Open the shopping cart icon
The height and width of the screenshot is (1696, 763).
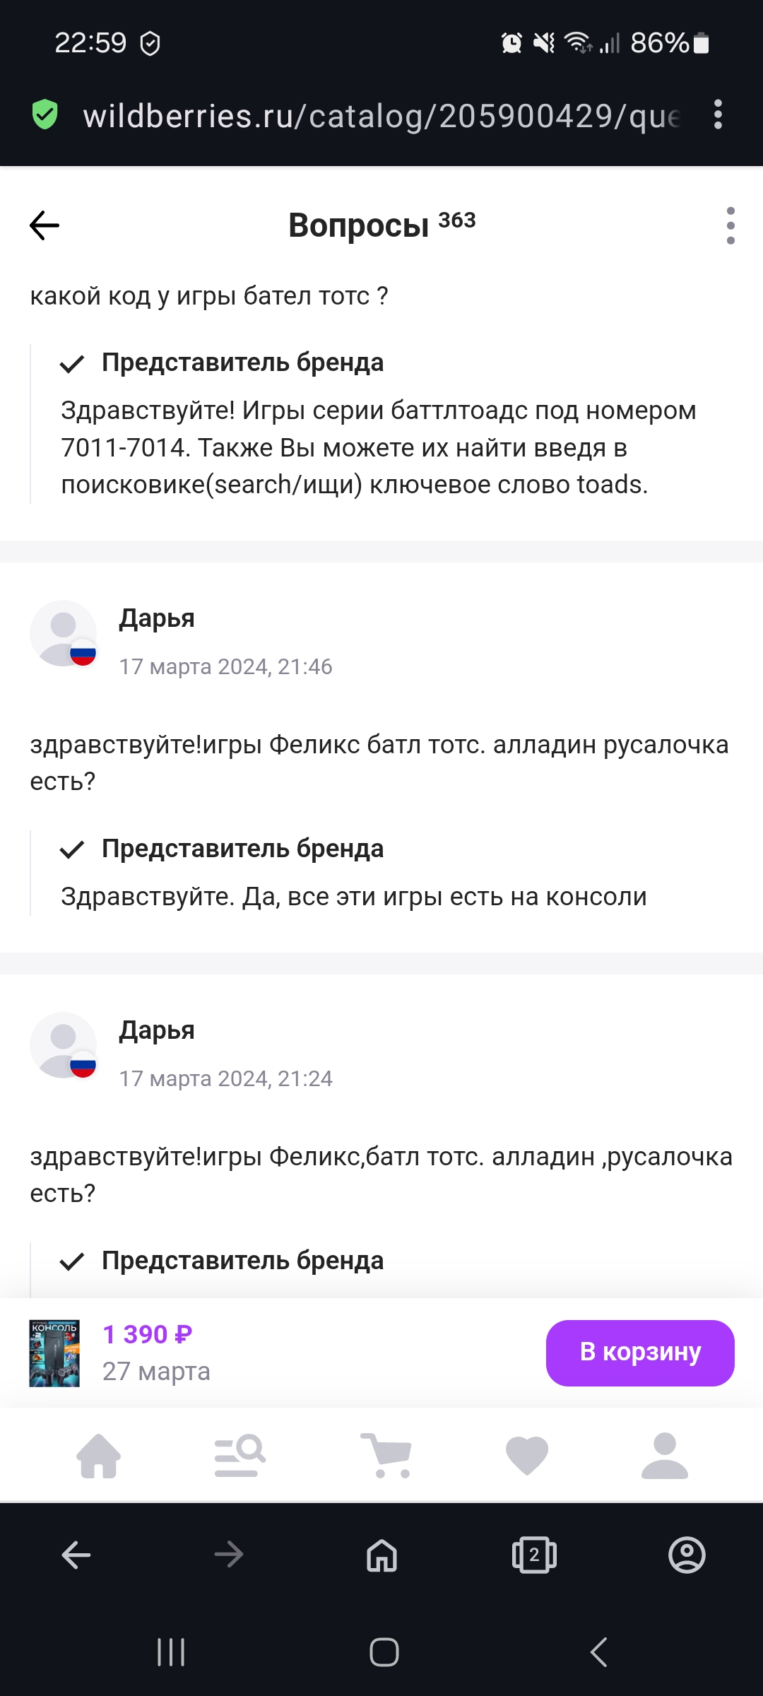pos(385,1454)
